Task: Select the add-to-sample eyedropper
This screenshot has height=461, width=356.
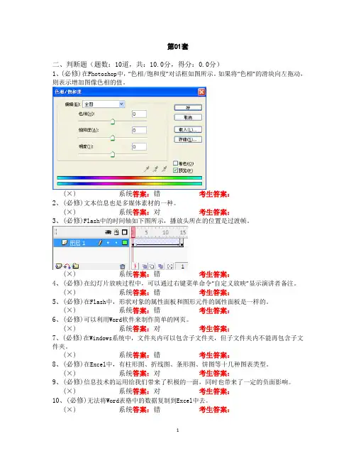Action: coord(155,169)
